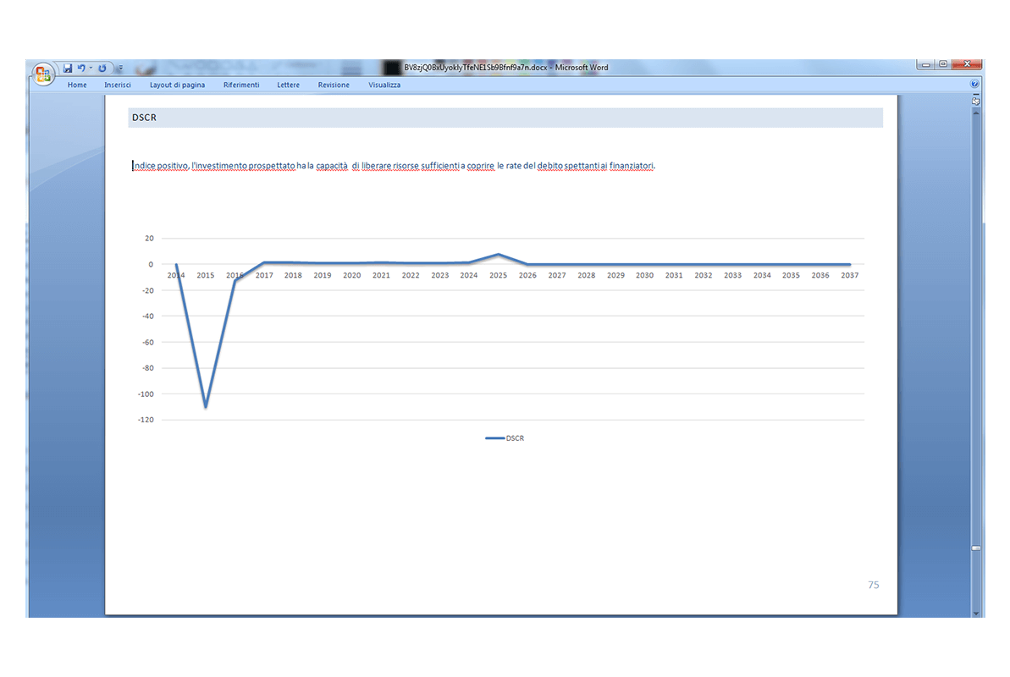
Task: Open the Revisione tab
Action: click(334, 85)
